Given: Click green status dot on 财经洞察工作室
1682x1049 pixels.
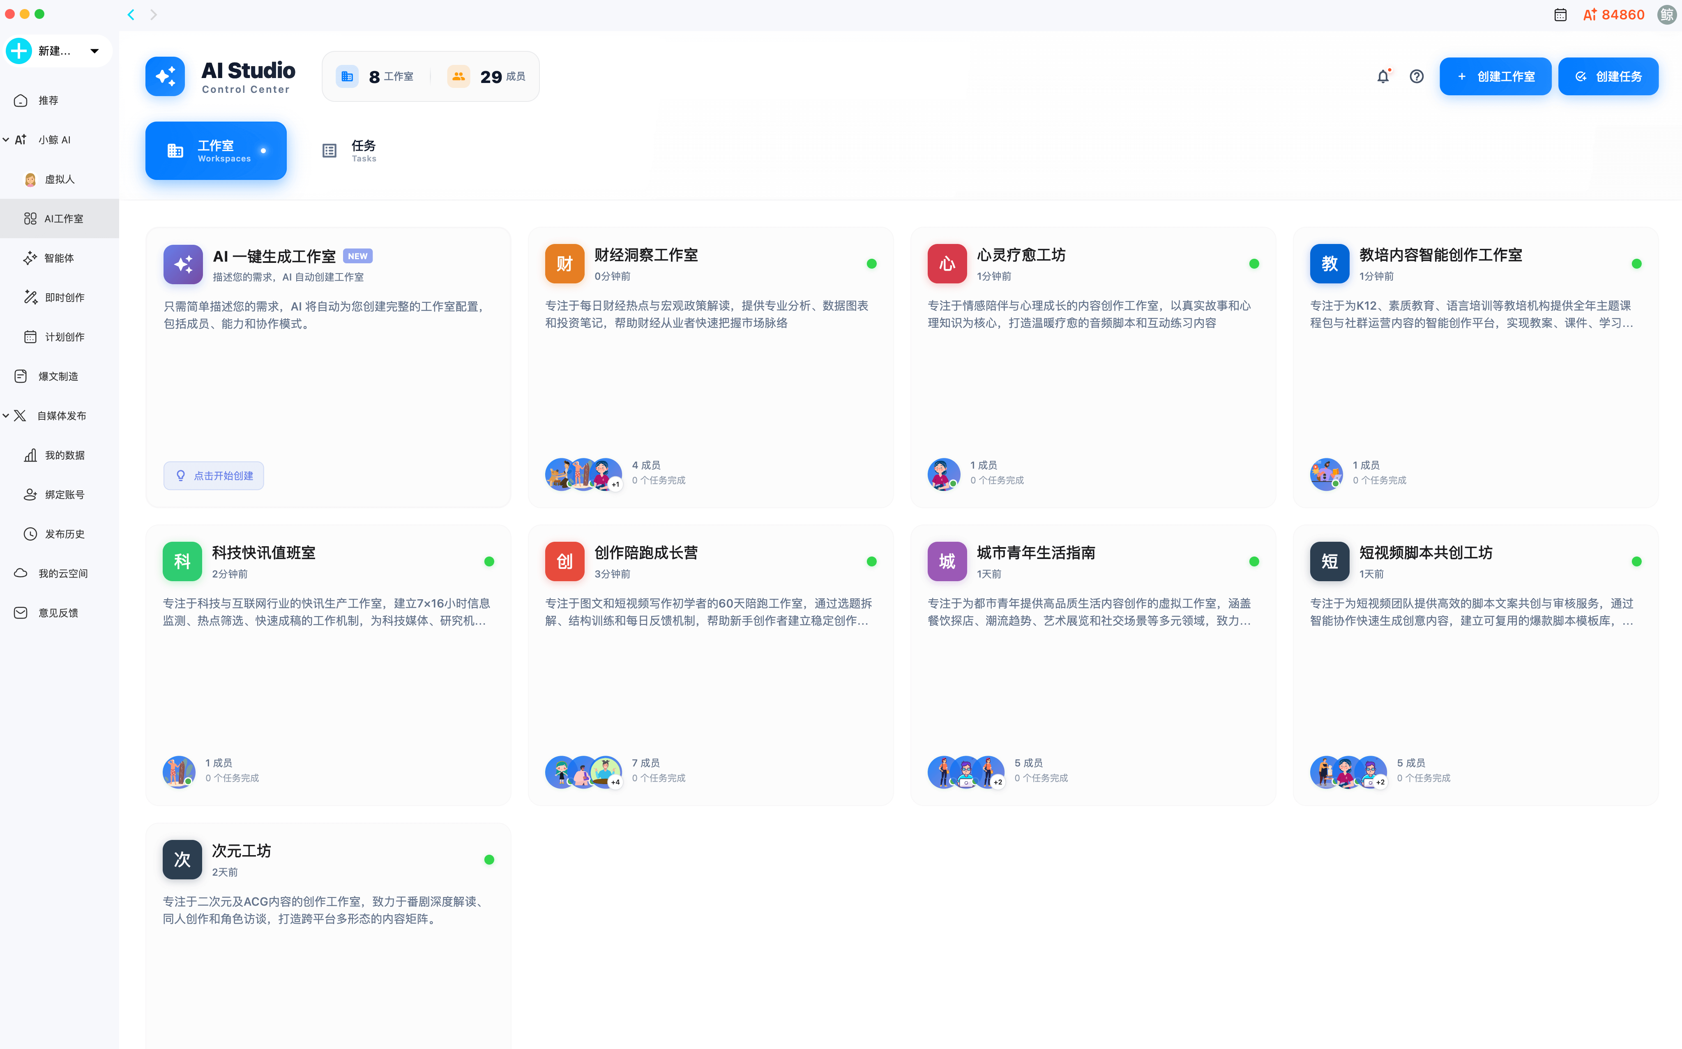Looking at the screenshot, I should pos(871,264).
